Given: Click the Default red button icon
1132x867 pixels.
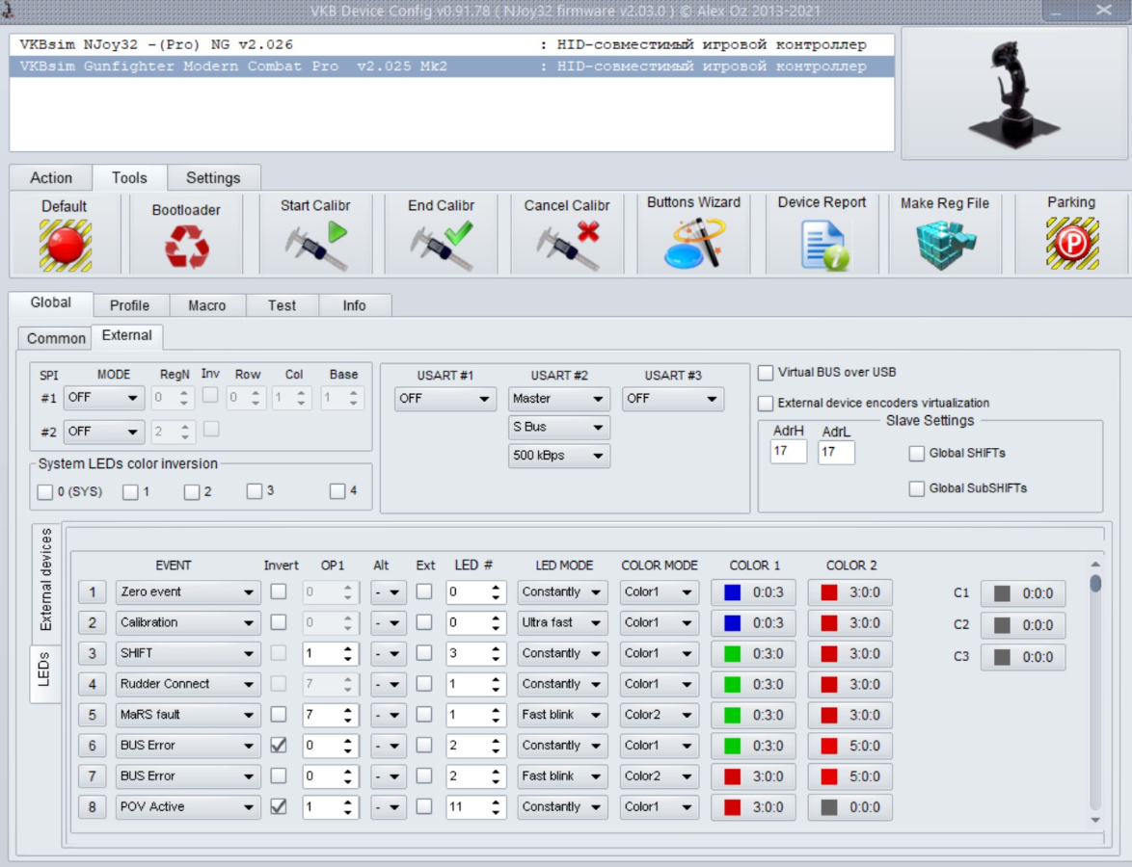Looking at the screenshot, I should coord(65,245).
